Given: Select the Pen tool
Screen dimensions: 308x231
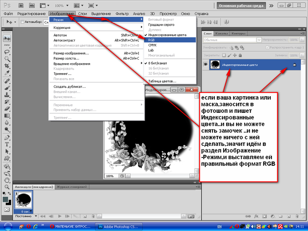Looking at the screenshot, I should click(7, 137).
